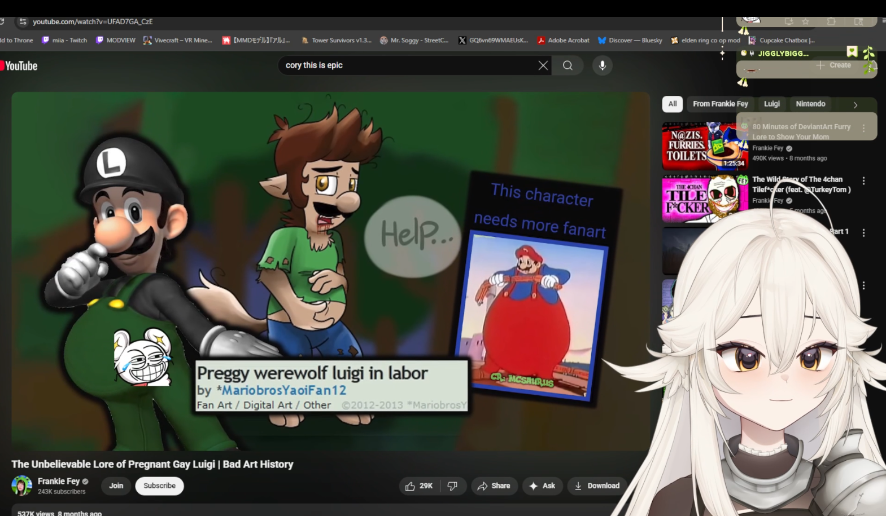The height and width of the screenshot is (516, 886).
Task: Open Frankie Fey channel avatar
Action: pos(22,486)
